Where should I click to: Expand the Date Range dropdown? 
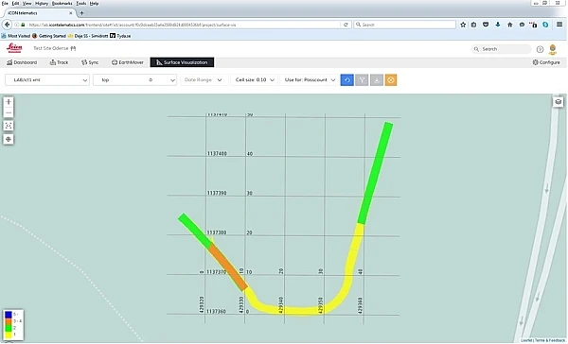click(x=204, y=80)
